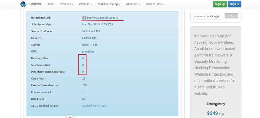The height and width of the screenshot is (118, 260).
Task: Click the External links detected label
Action: [x=45, y=86]
